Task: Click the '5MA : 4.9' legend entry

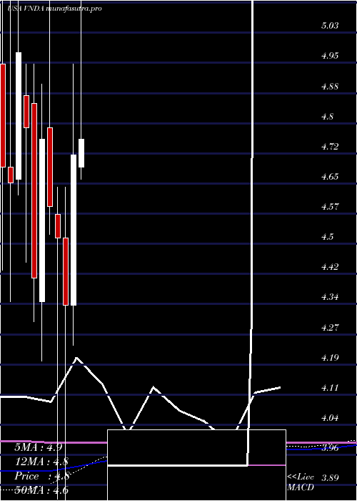Action: click(38, 447)
